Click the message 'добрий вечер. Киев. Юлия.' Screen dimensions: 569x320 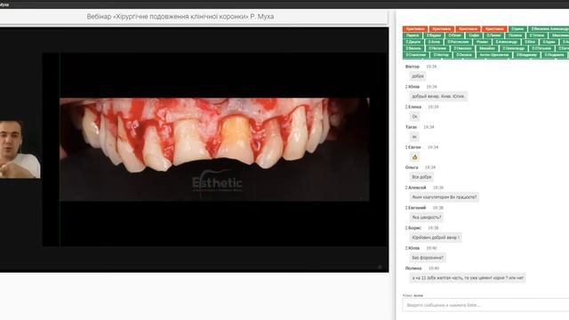pyautogui.click(x=438, y=96)
